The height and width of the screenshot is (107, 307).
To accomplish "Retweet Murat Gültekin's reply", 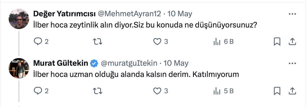I will tap(97, 91).
